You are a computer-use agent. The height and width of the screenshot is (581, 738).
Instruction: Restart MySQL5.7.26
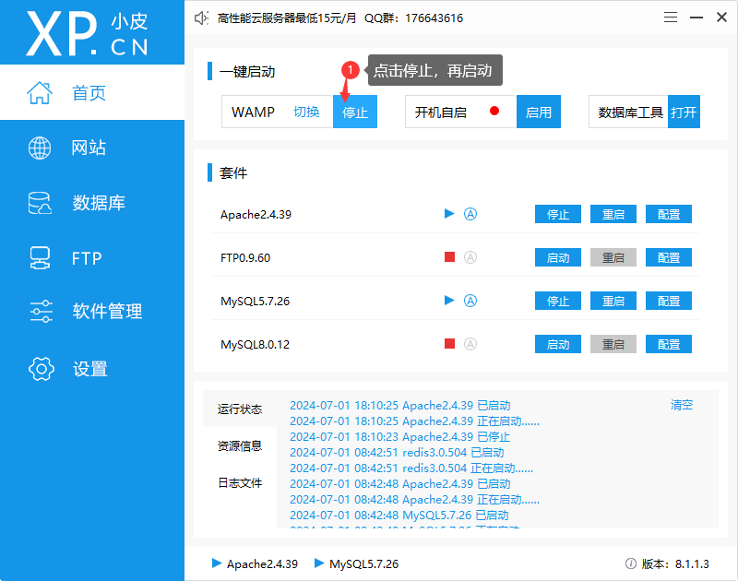[x=613, y=301]
